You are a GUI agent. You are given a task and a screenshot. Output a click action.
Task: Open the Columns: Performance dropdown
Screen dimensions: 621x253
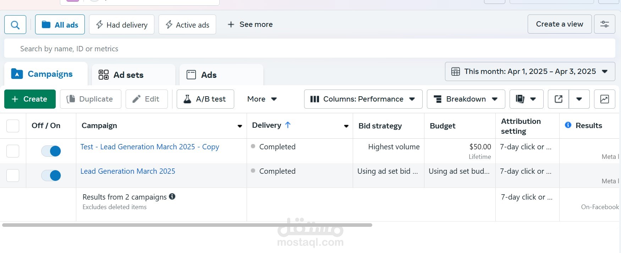(x=363, y=99)
